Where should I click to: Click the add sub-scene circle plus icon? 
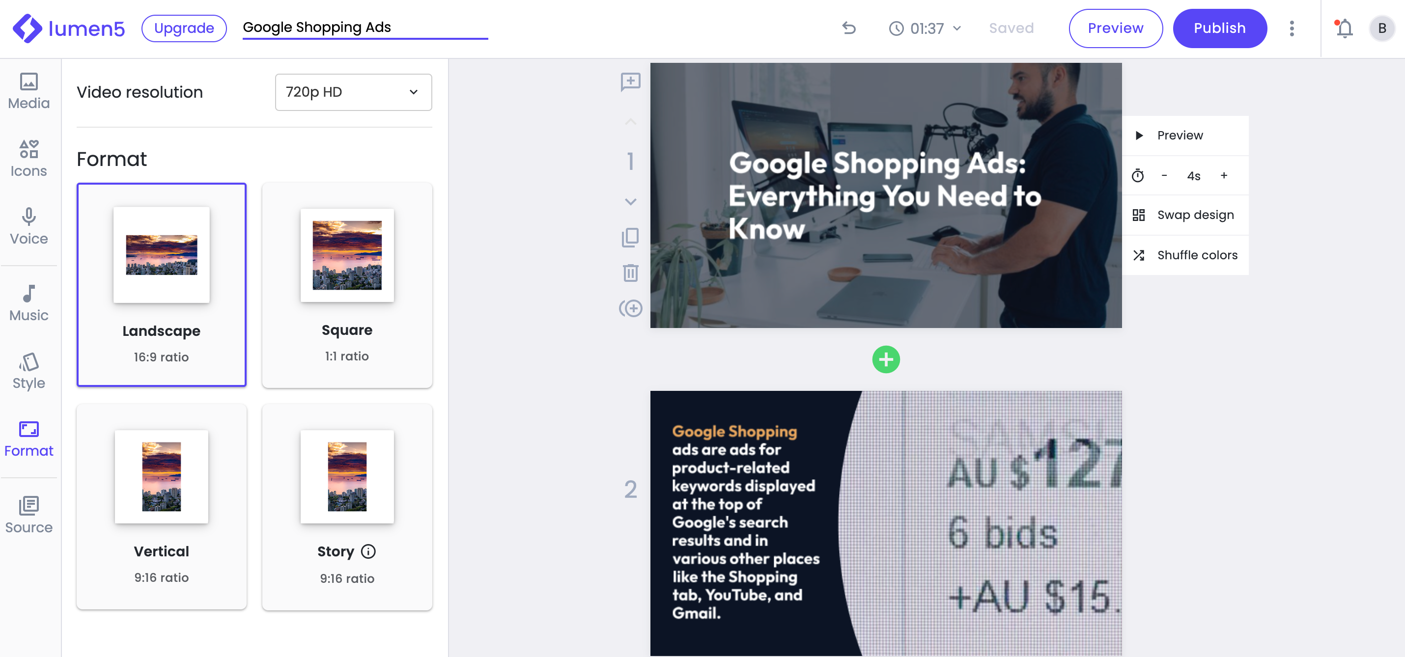pyautogui.click(x=630, y=308)
